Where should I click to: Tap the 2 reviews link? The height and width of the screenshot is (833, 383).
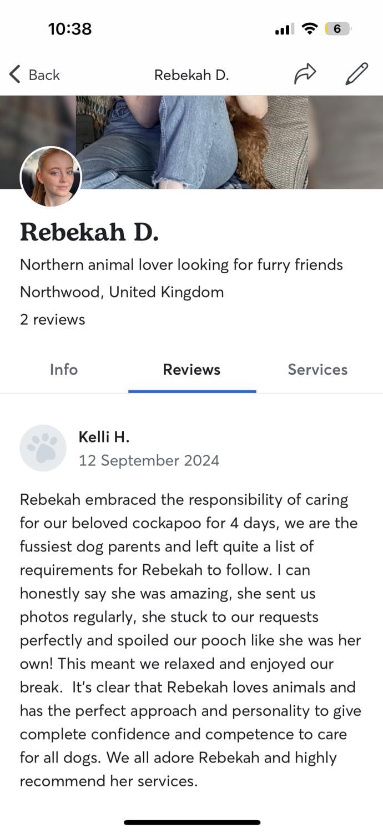tap(53, 319)
